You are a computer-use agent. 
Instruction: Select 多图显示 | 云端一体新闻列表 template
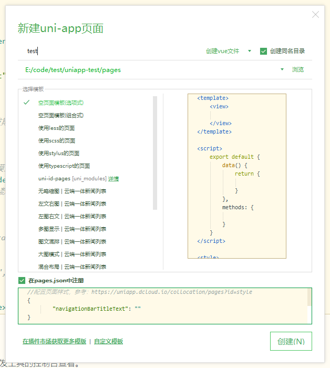(x=72, y=229)
